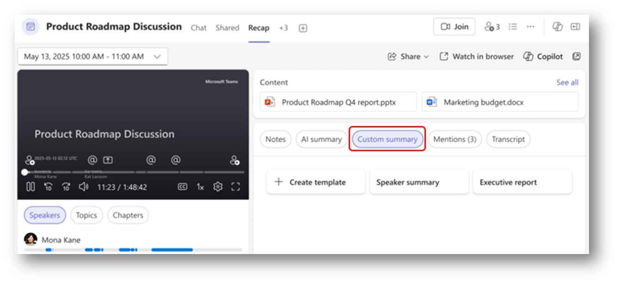Toggle closed captions on the recording
This screenshot has width=619, height=284.
pyautogui.click(x=183, y=187)
